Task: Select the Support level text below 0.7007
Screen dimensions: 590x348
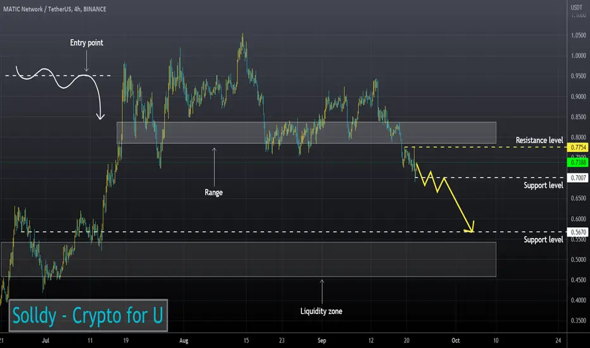Action: (x=543, y=185)
